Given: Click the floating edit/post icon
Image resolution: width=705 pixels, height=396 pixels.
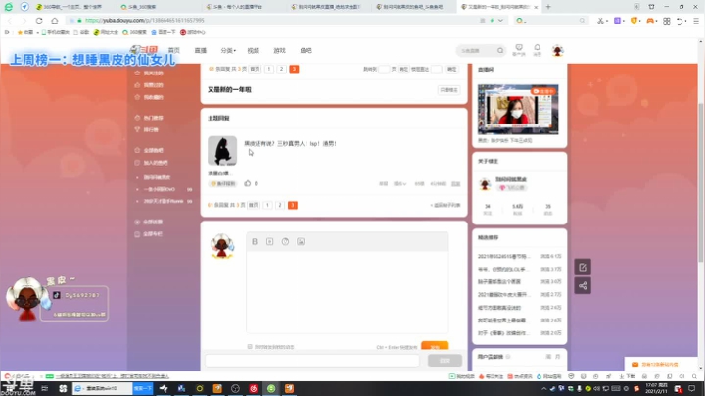Looking at the screenshot, I should click(x=583, y=268).
